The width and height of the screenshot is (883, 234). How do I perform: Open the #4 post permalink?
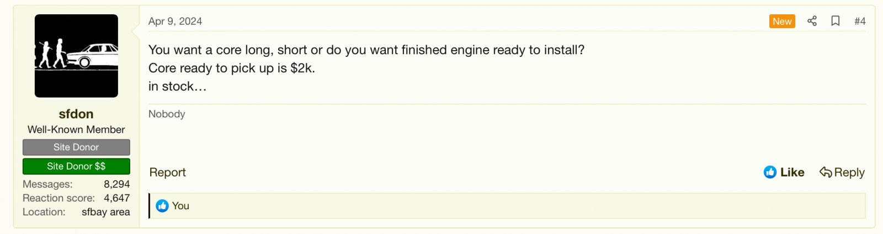(x=860, y=21)
